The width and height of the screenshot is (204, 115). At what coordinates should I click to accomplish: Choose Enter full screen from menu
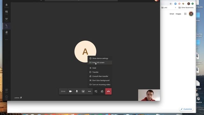click(x=100, y=63)
